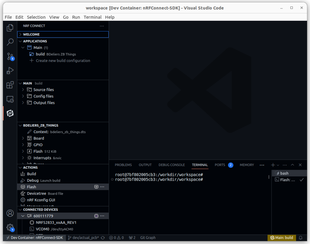Click forwarded ports indicator showing 2
310x244 pixels.
(x=132, y=238)
